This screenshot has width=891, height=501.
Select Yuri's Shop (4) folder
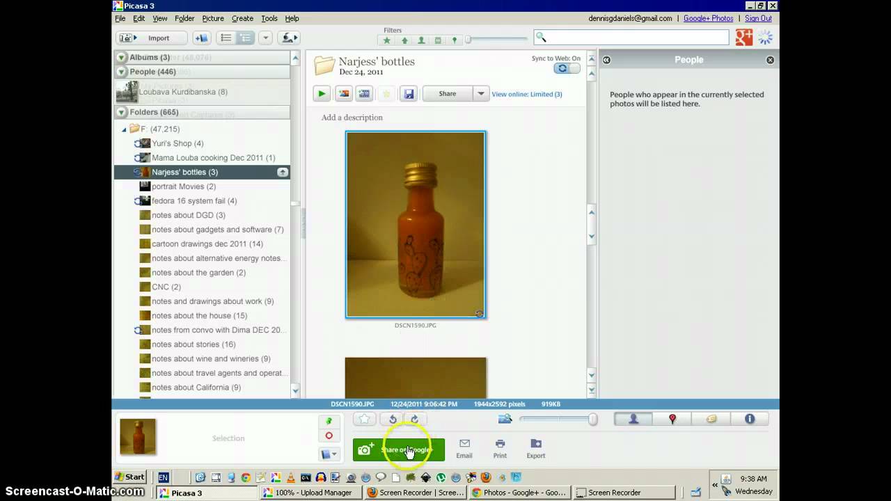click(178, 143)
